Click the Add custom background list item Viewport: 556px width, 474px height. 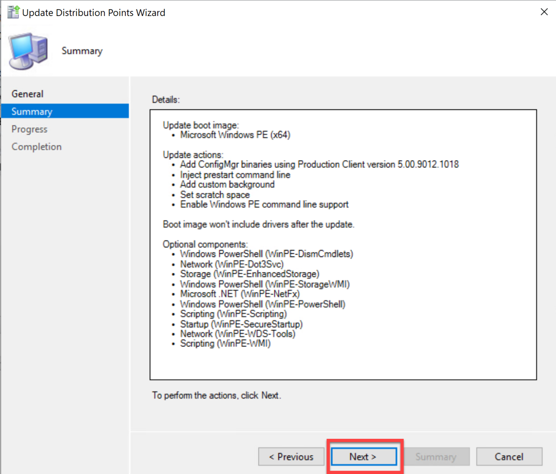pyautogui.click(x=227, y=184)
